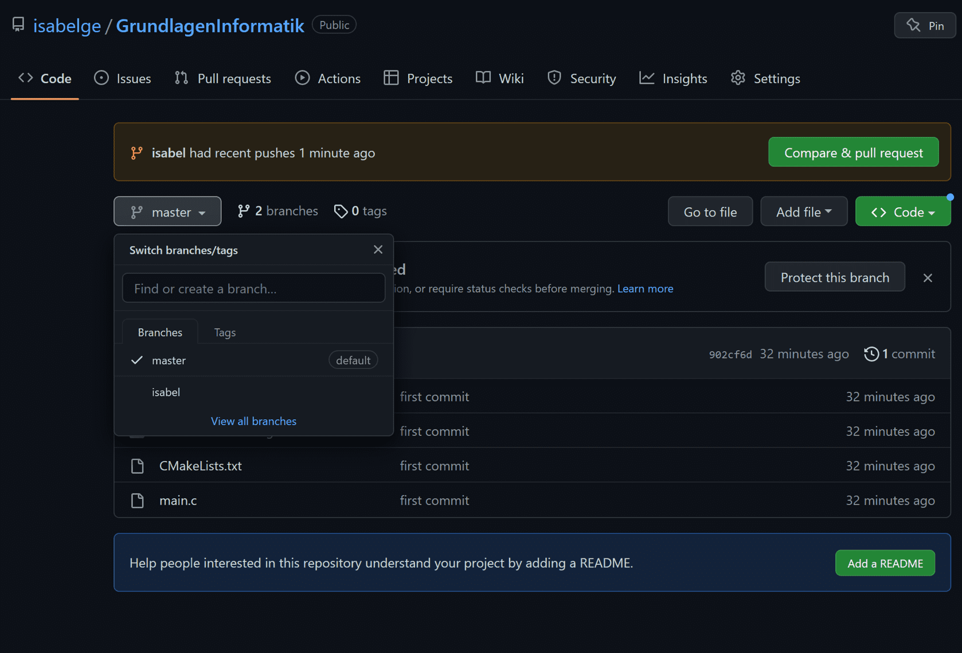Screen dimensions: 962x653
Task: Go to the Actions tab
Action: click(x=327, y=78)
